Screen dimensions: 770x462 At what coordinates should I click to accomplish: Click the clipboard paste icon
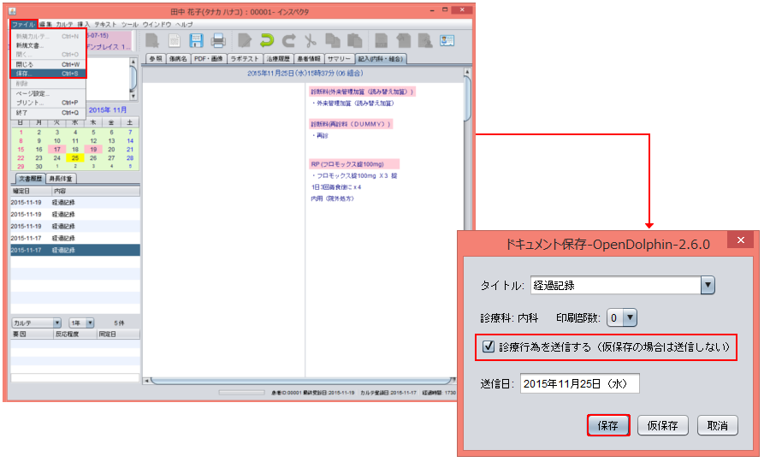[354, 41]
